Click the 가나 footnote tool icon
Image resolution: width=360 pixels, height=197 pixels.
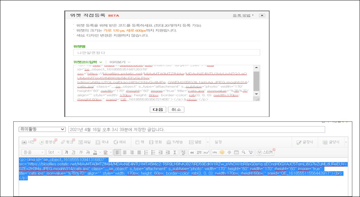tap(206, 152)
